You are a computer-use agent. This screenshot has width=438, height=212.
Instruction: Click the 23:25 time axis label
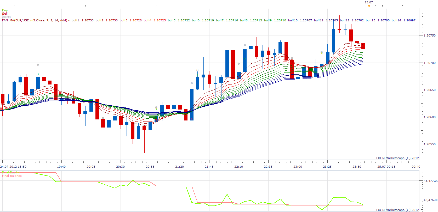click(327, 167)
